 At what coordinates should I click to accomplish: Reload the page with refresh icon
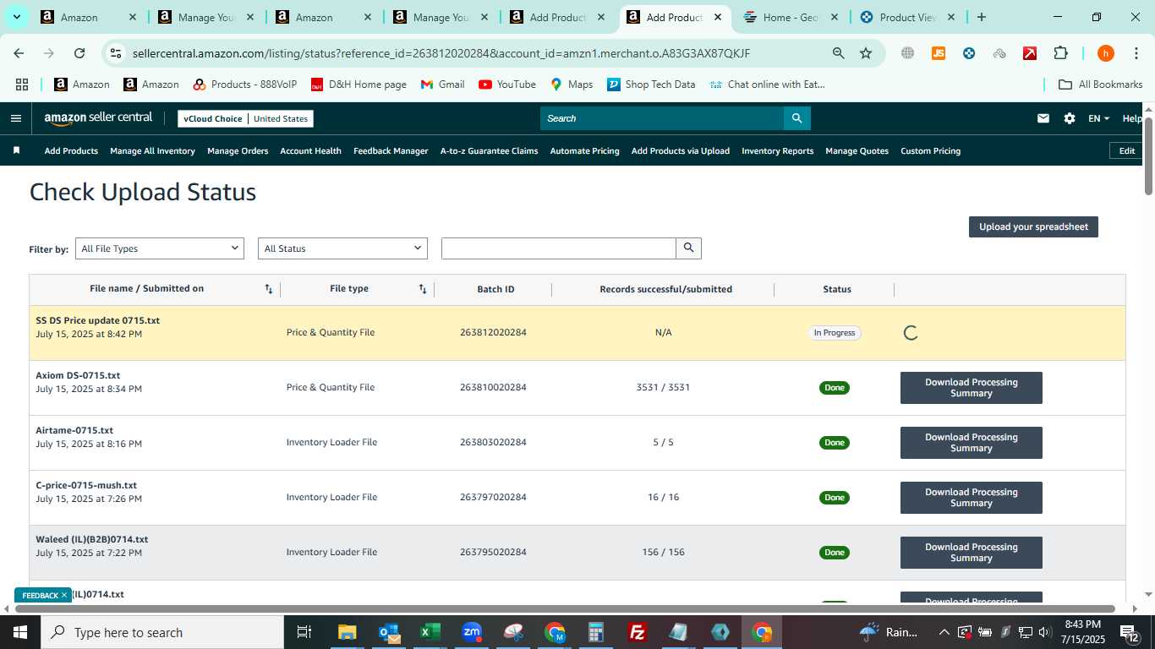click(79, 53)
